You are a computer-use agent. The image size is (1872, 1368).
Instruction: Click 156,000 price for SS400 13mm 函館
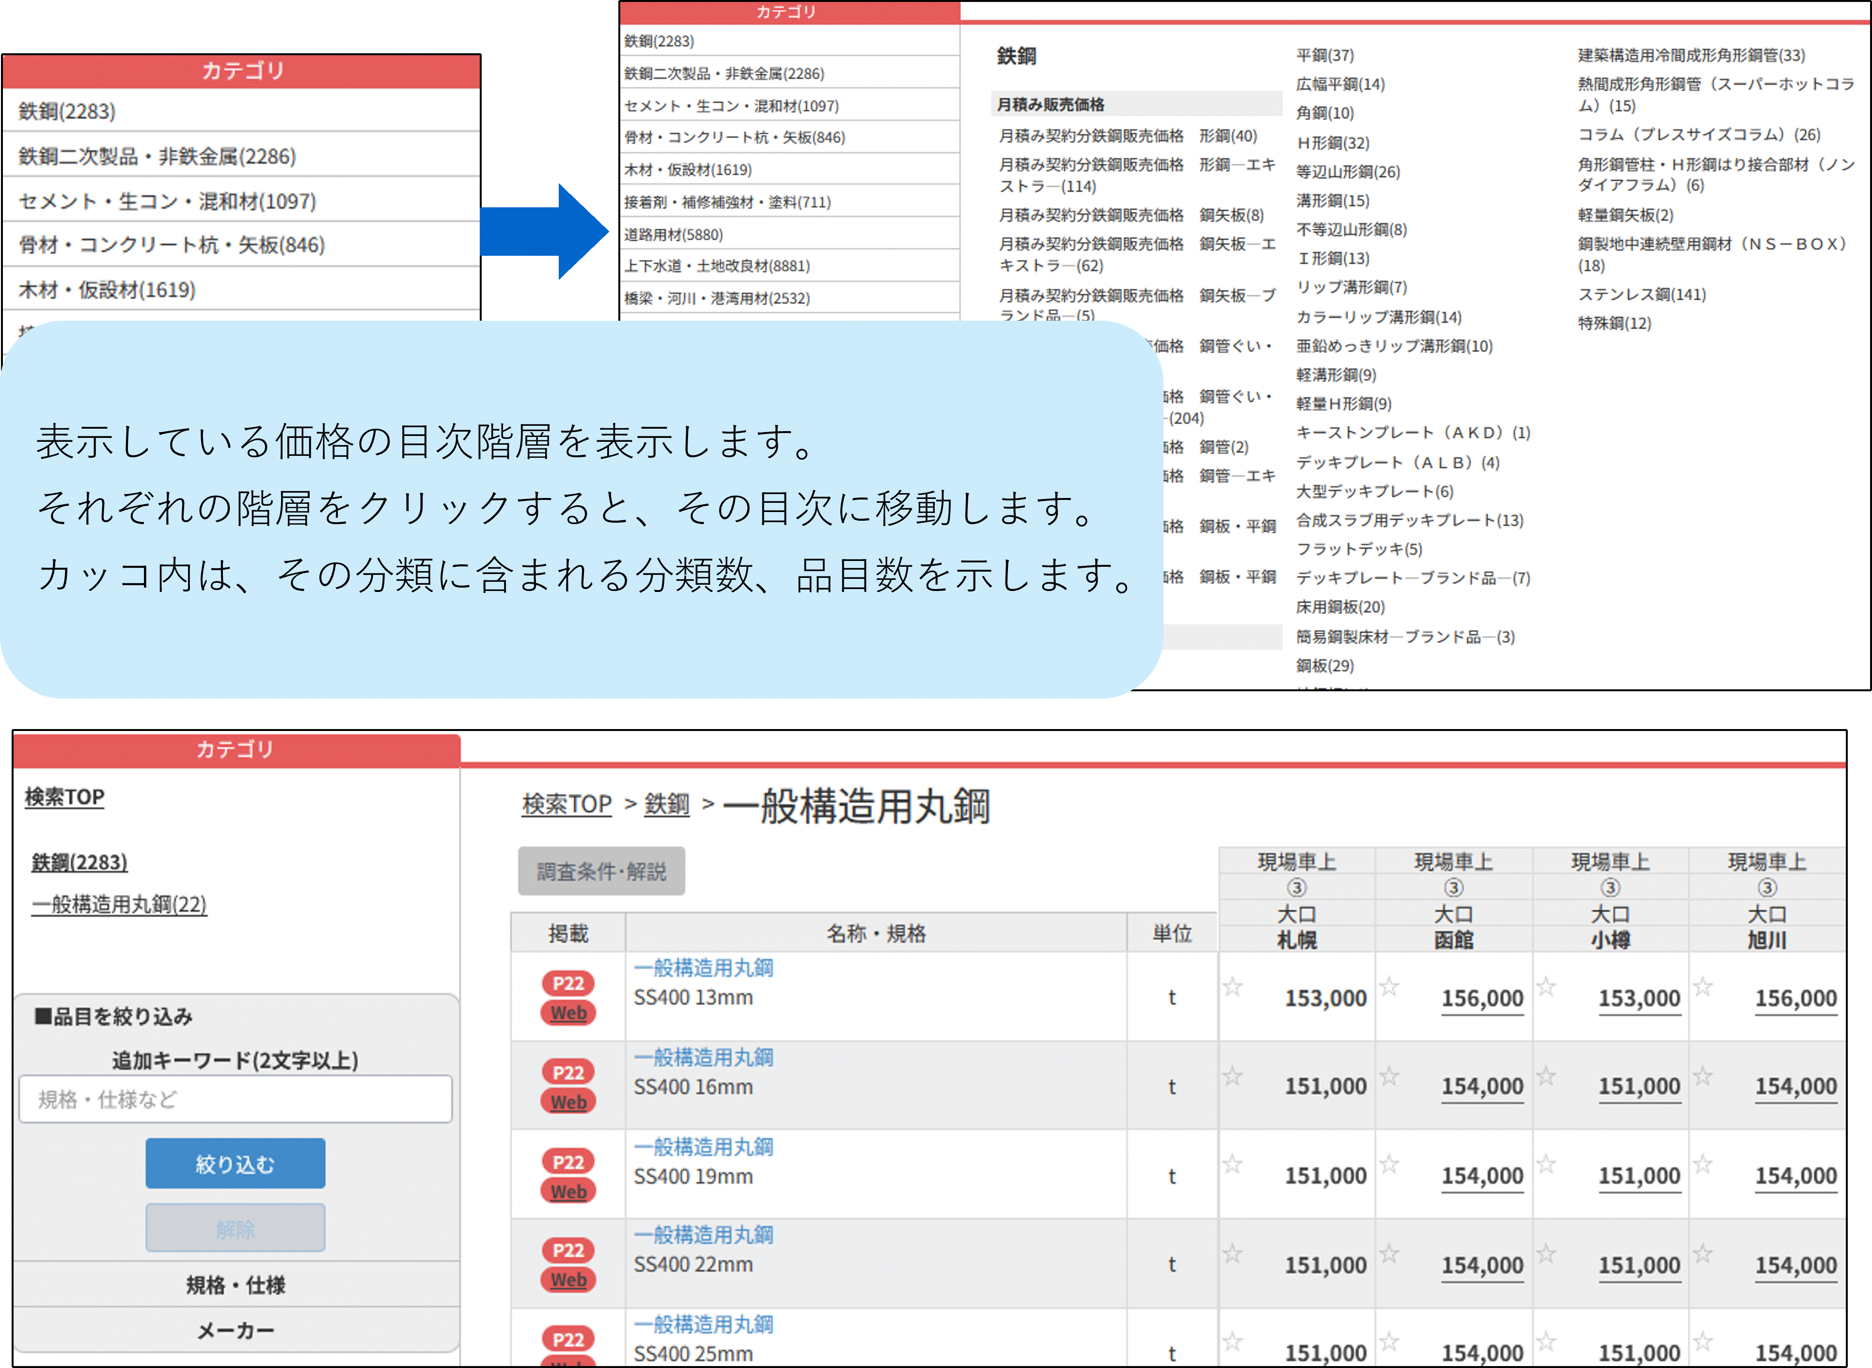tap(1482, 998)
